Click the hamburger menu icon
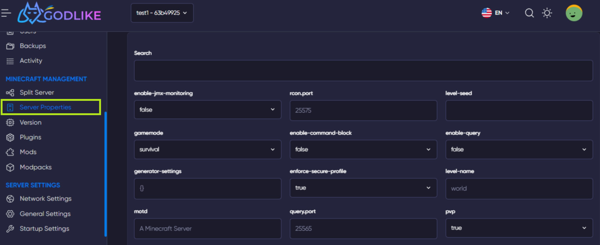The width and height of the screenshot is (600, 245). pyautogui.click(x=6, y=13)
